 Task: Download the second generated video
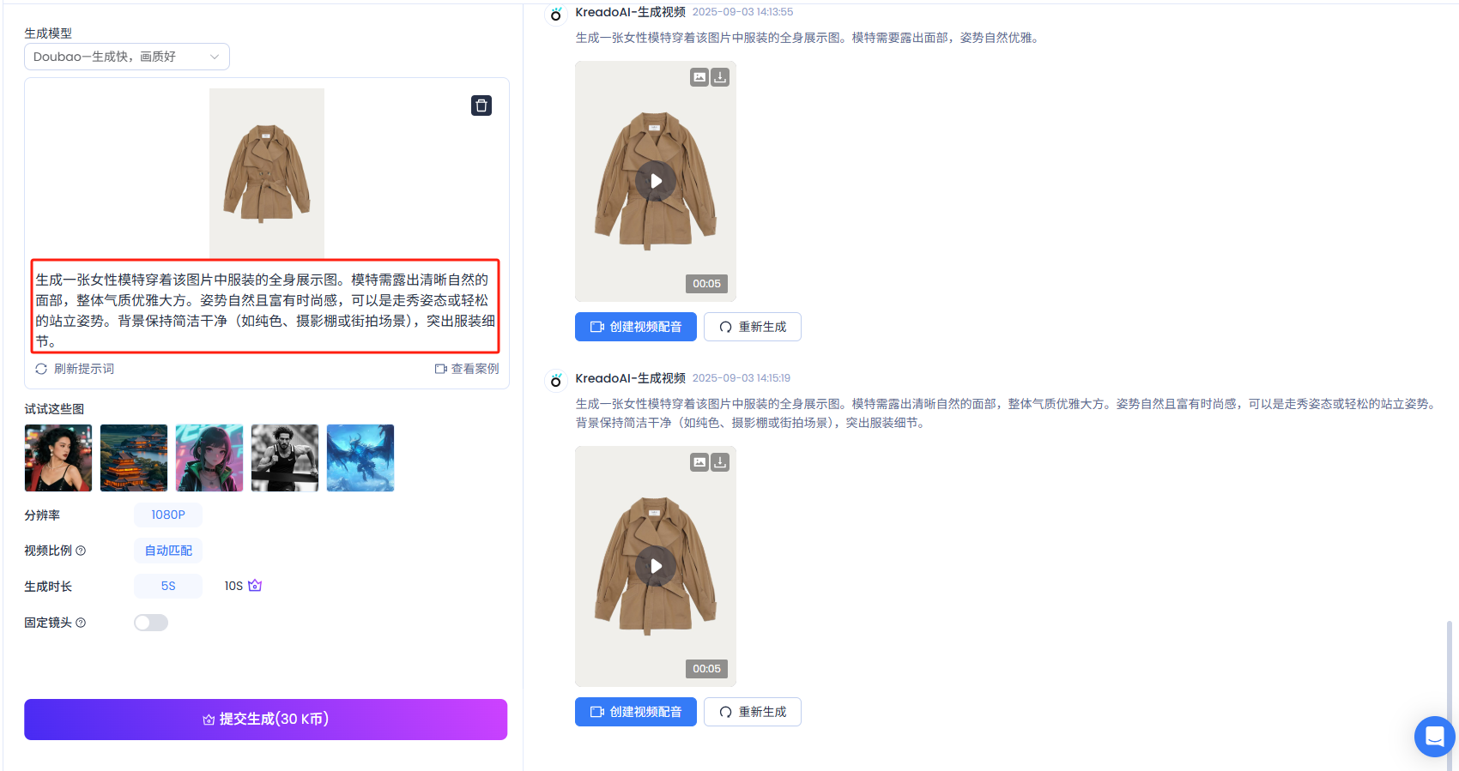tap(720, 462)
